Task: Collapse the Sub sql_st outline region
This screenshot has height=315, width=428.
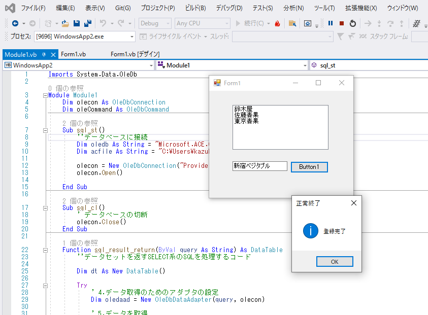Action: click(45, 130)
